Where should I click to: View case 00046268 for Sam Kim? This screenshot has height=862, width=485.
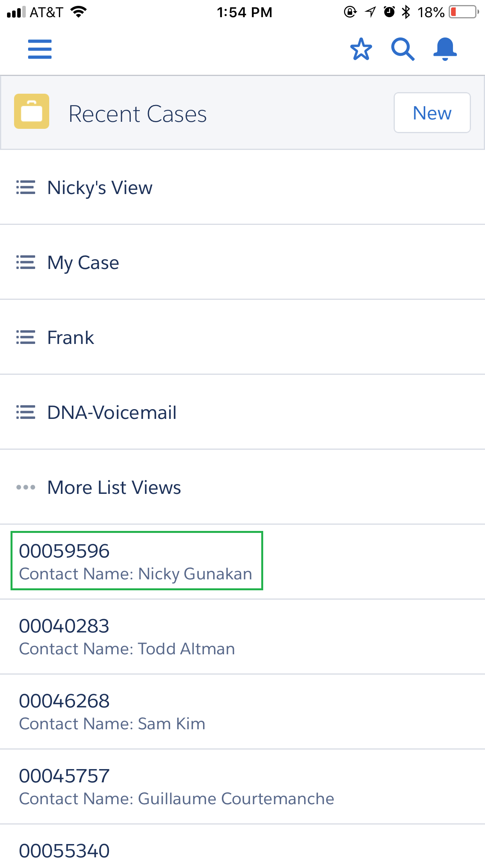pos(112,711)
